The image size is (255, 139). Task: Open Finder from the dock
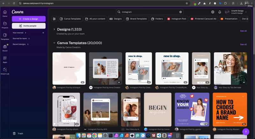[78, 135]
